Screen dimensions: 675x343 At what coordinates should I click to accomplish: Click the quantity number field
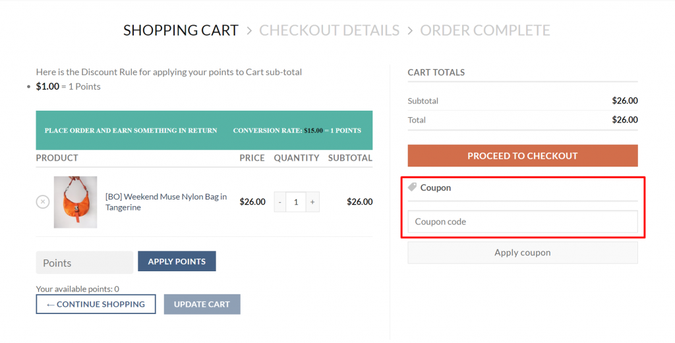(x=296, y=202)
